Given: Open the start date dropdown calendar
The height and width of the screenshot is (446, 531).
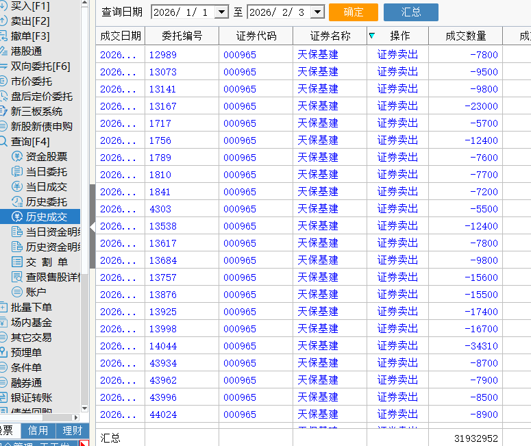Looking at the screenshot, I should [221, 12].
